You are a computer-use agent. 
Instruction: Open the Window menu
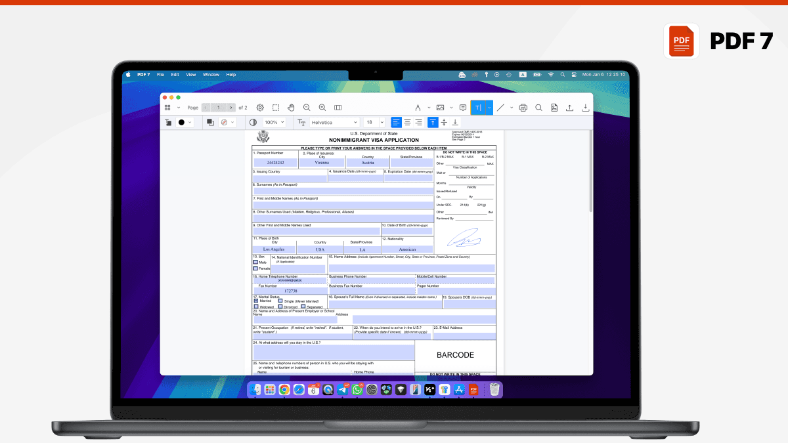pyautogui.click(x=211, y=75)
